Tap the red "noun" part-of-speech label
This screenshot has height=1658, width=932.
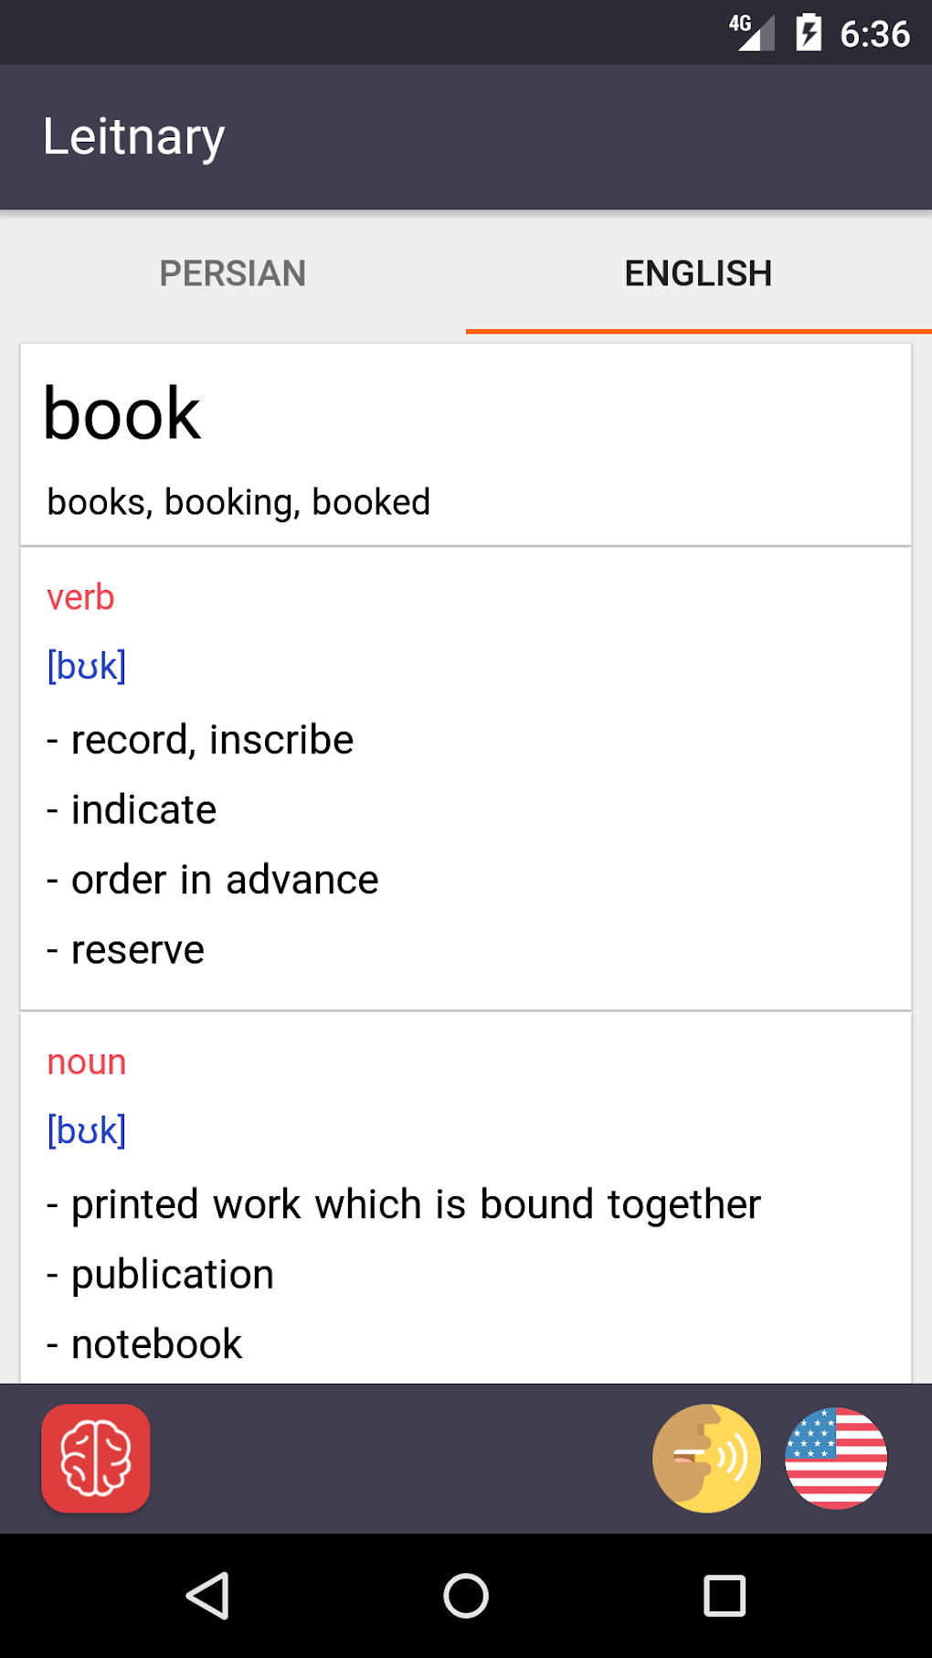point(87,1062)
